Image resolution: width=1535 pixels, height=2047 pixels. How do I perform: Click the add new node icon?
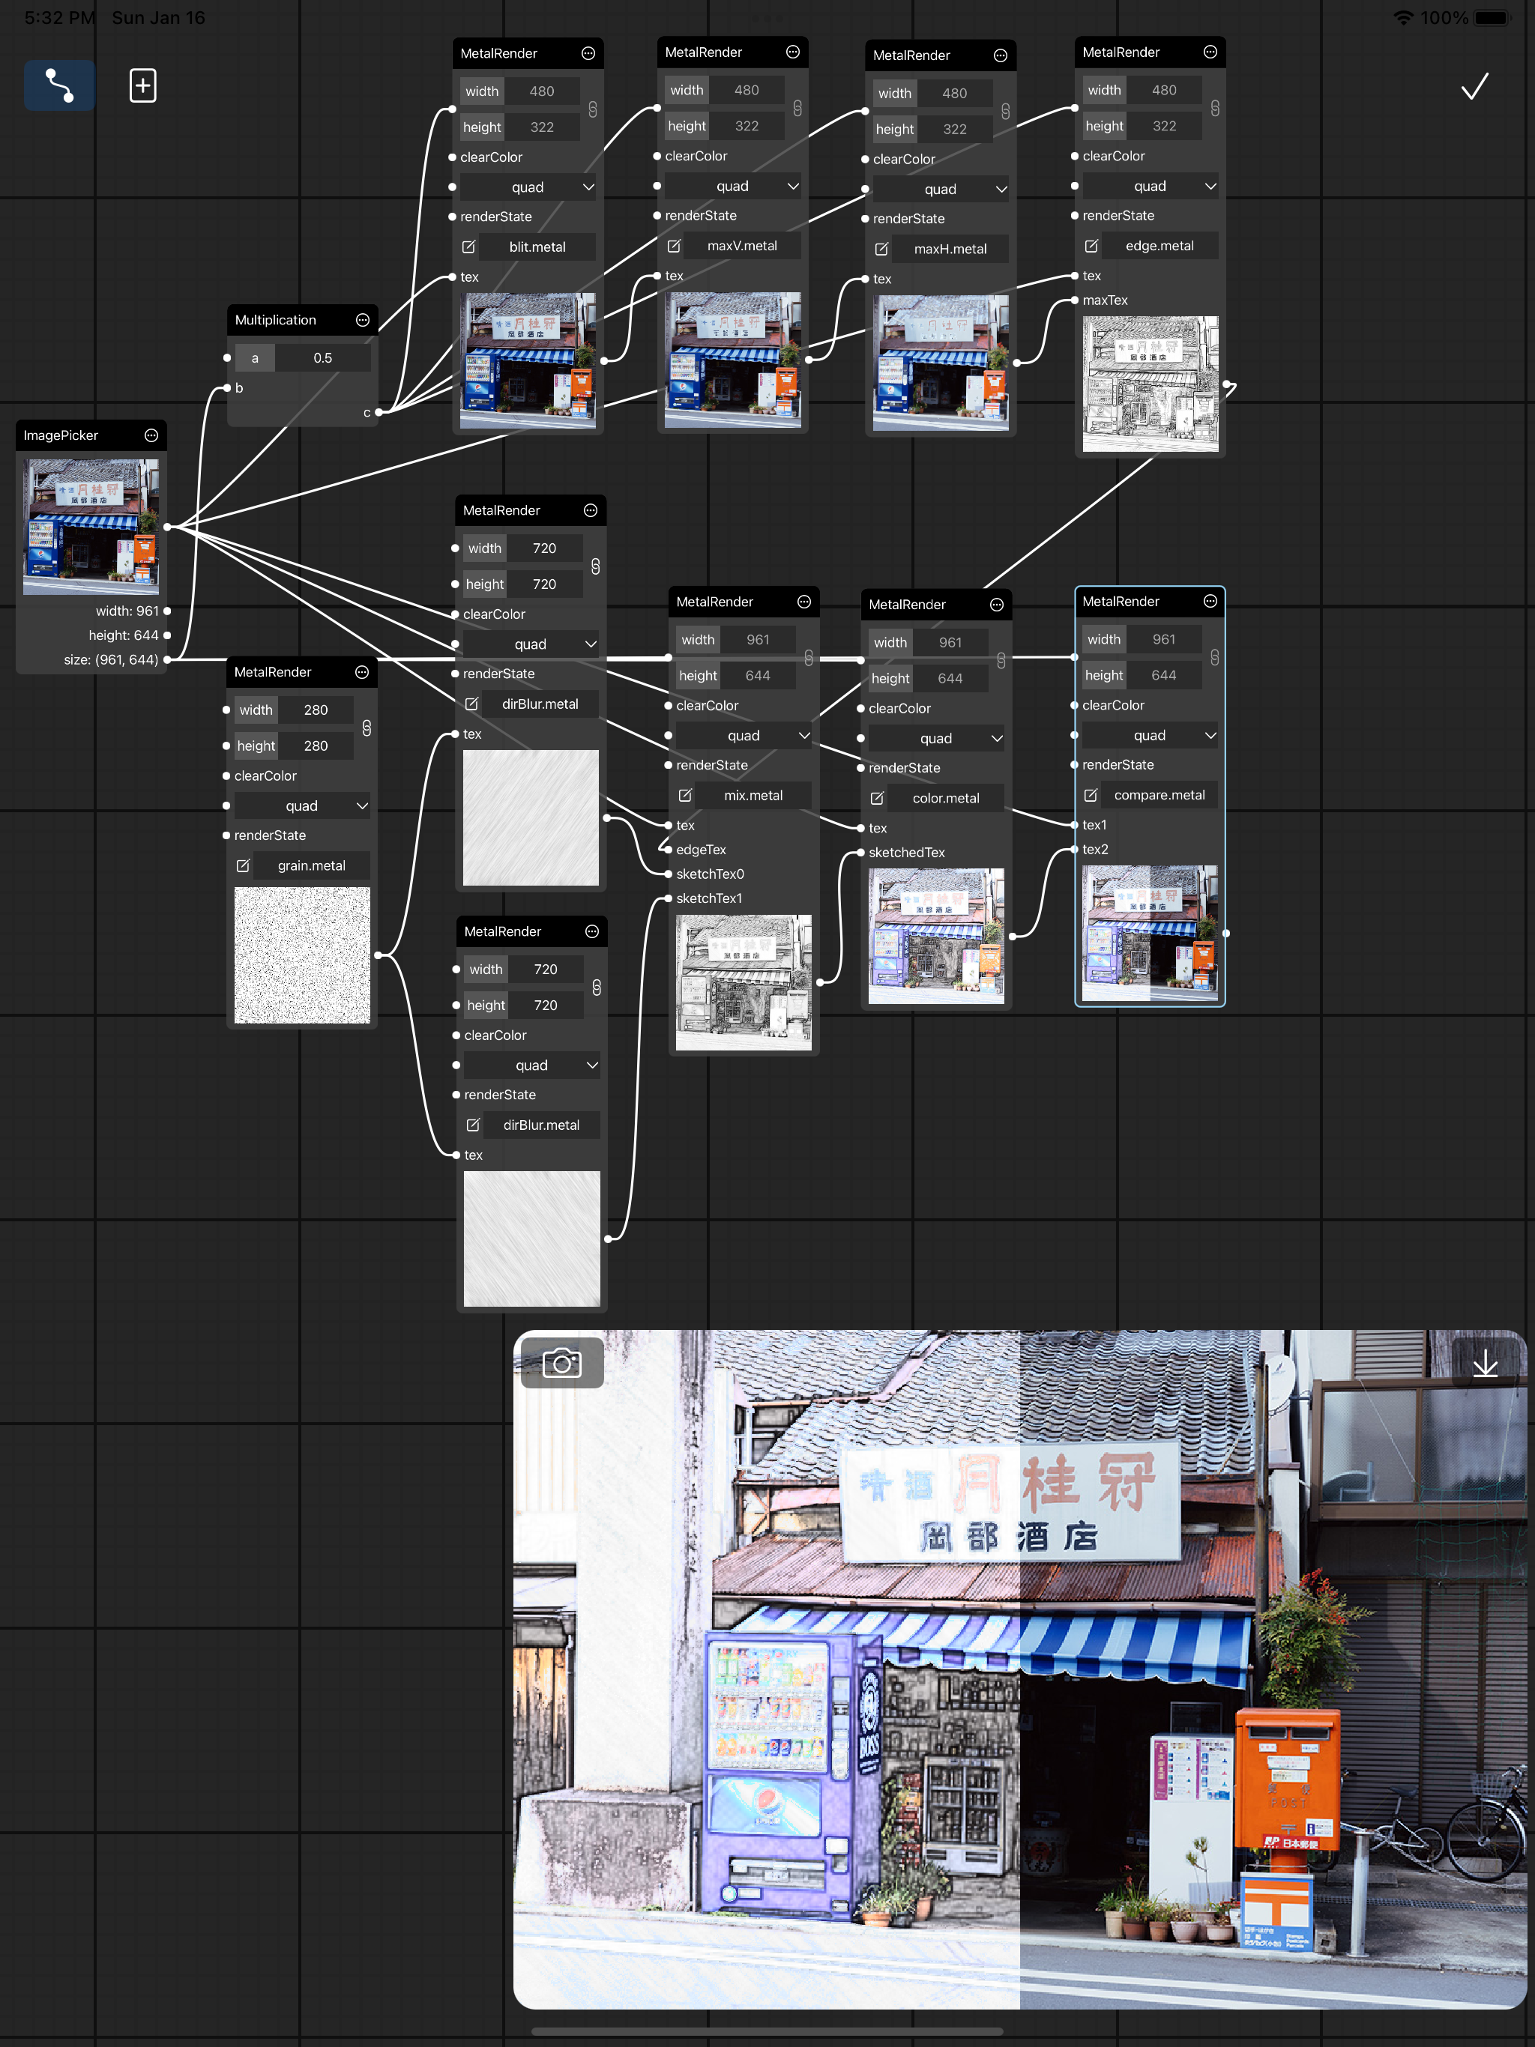(x=142, y=85)
